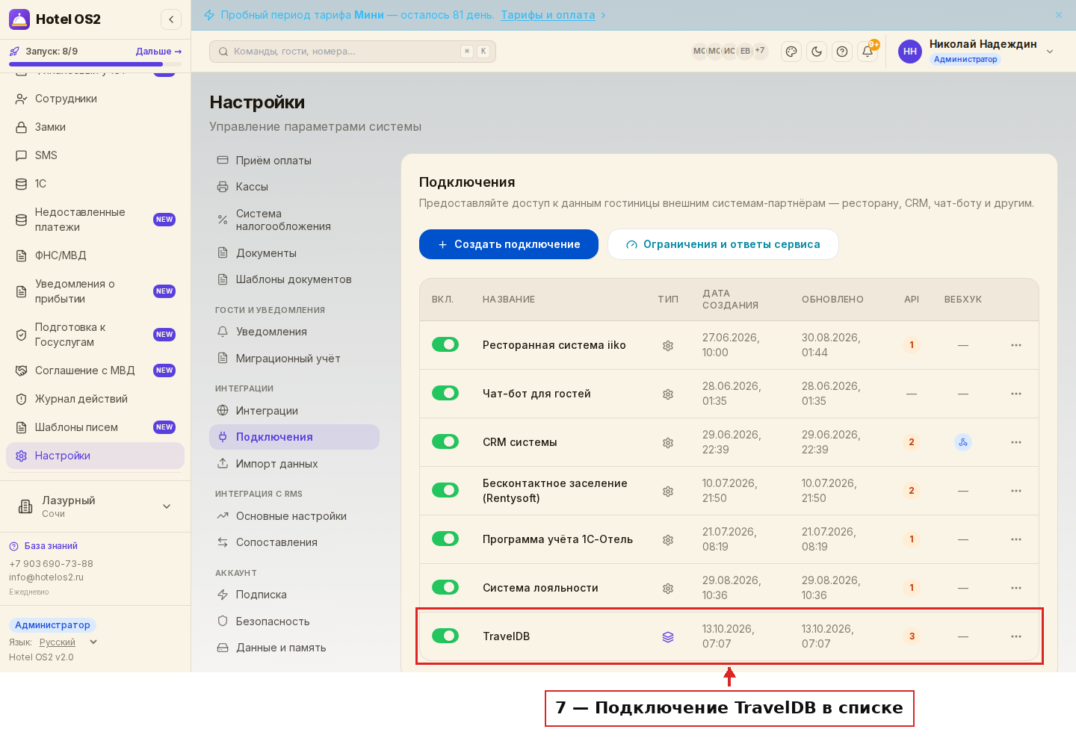The image size is (1076, 744).
Task: Open the База знаний link
Action: click(x=43, y=546)
